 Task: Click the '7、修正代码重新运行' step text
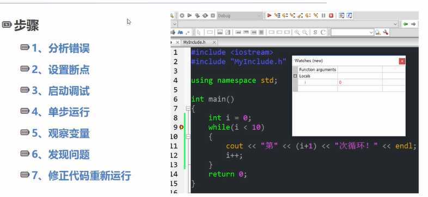coord(81,175)
